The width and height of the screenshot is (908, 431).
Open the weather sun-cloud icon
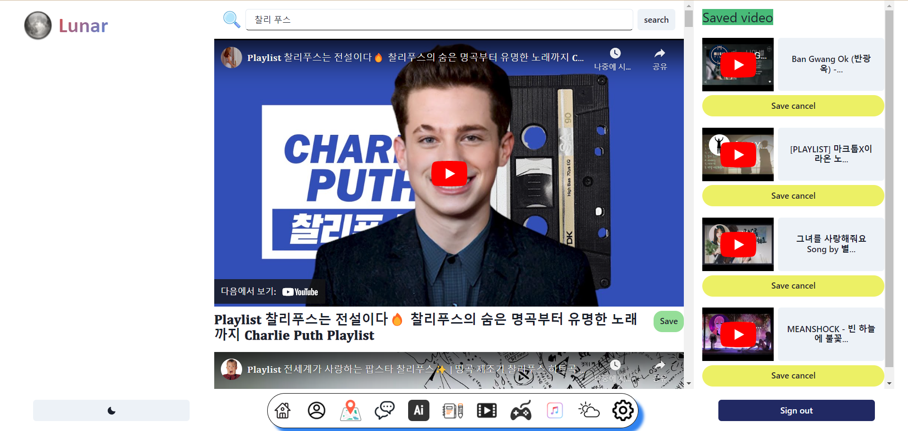(x=589, y=410)
